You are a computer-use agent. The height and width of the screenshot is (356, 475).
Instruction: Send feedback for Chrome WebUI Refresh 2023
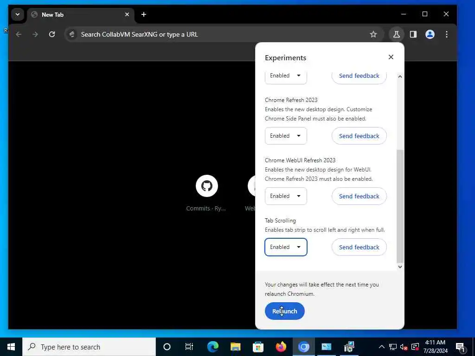(x=359, y=196)
